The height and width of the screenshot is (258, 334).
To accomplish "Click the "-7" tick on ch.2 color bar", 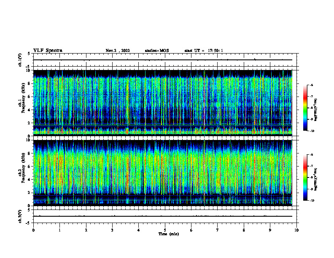I will click(x=311, y=166).
